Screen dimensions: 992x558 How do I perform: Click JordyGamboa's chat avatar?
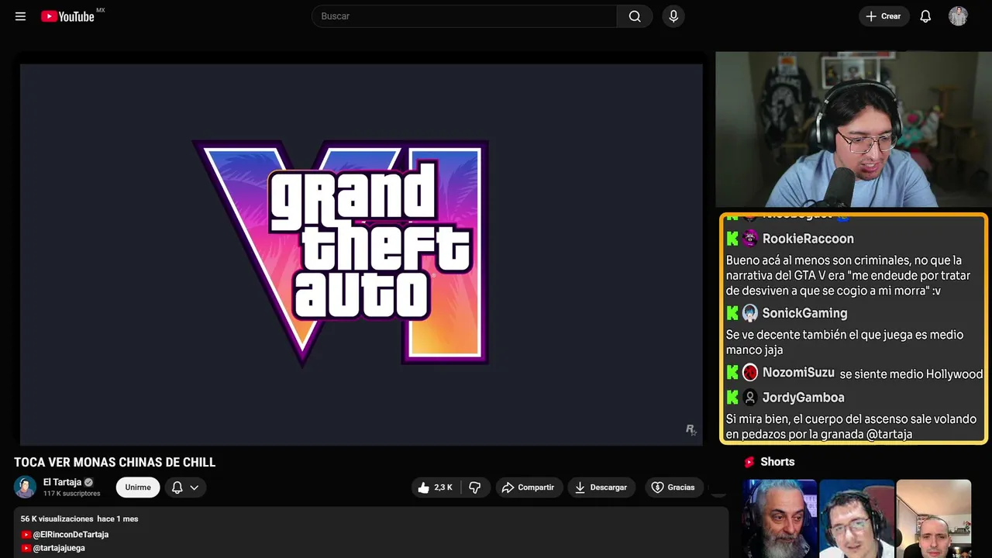coord(749,398)
